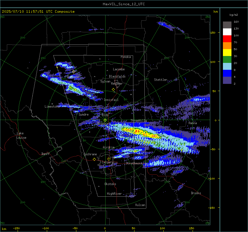
Task: Select the Innisfail label
Action: (111, 100)
